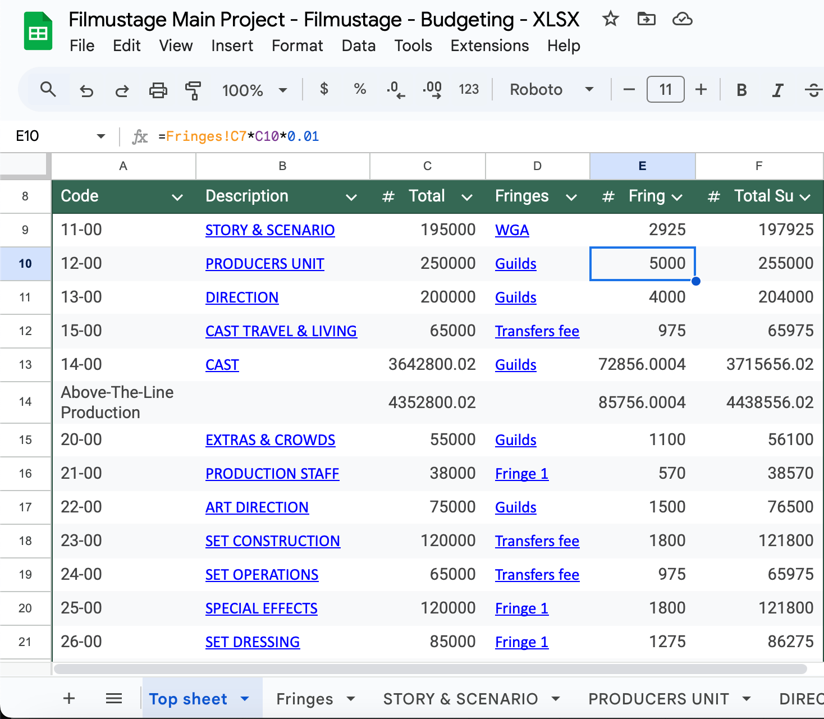Open the search menus magnifier
Screen dimensions: 824x719
coord(48,89)
